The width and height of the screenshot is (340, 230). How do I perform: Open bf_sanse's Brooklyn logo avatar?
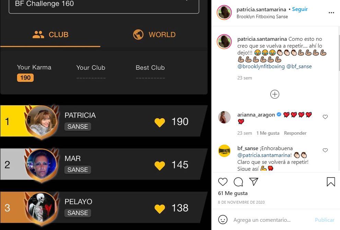point(224,151)
